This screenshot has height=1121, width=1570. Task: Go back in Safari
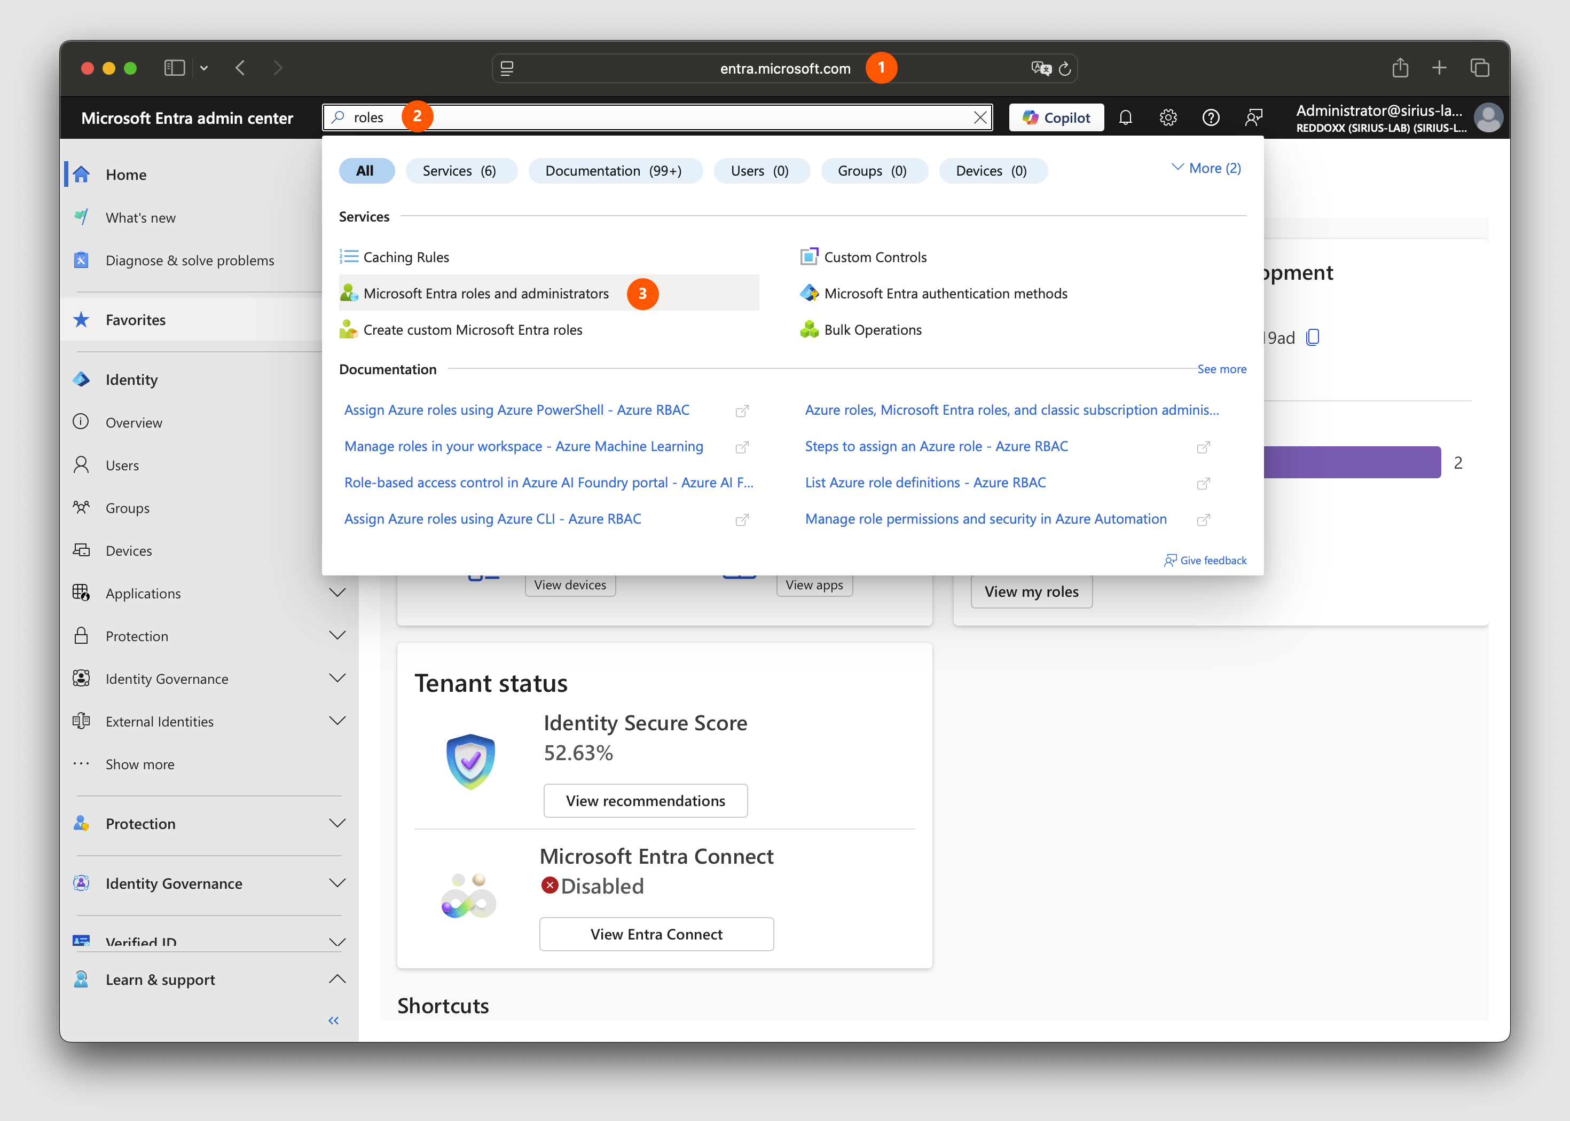240,68
